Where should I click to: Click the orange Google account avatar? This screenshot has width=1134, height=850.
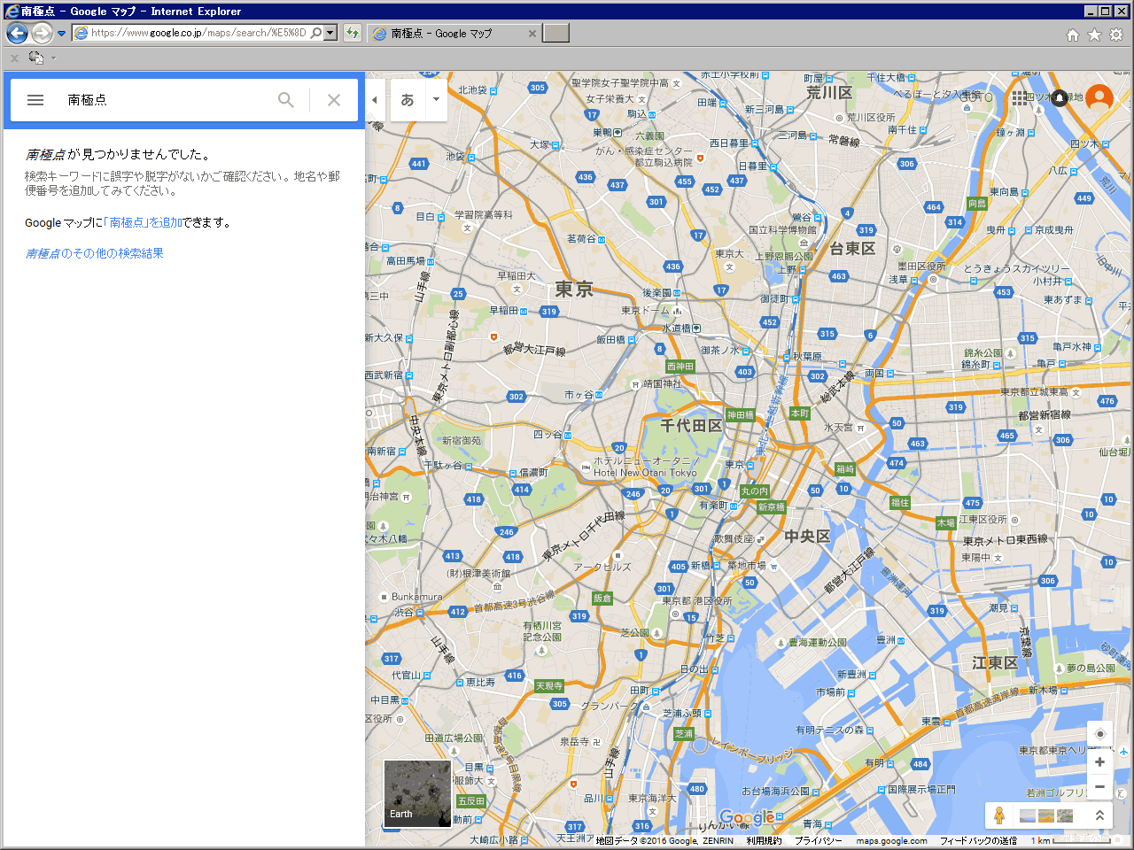tap(1099, 97)
